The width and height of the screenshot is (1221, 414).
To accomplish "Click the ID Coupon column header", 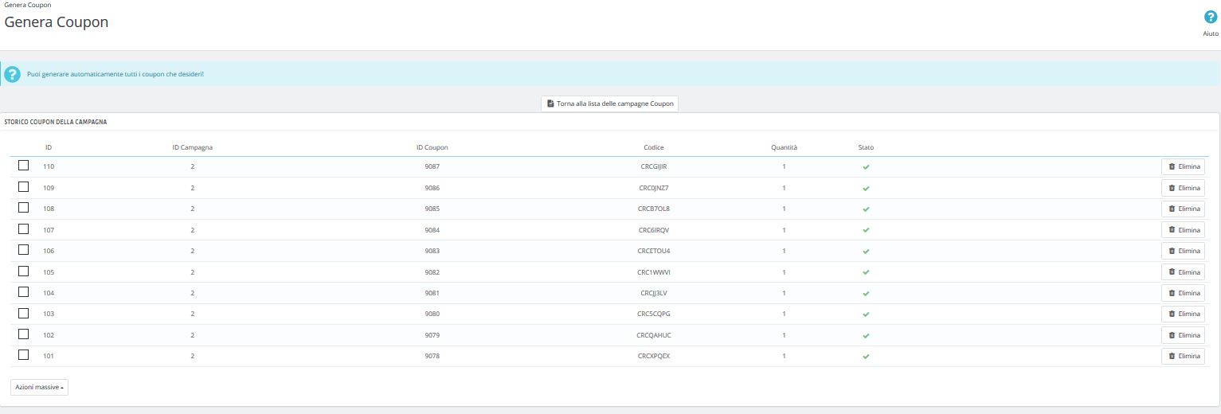I will (432, 147).
